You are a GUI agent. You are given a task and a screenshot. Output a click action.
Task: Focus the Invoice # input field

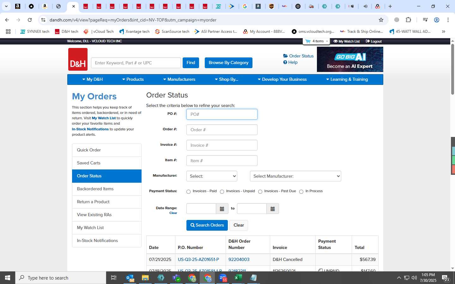[x=222, y=145]
